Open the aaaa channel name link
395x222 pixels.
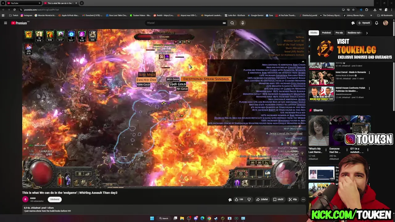[33, 198]
